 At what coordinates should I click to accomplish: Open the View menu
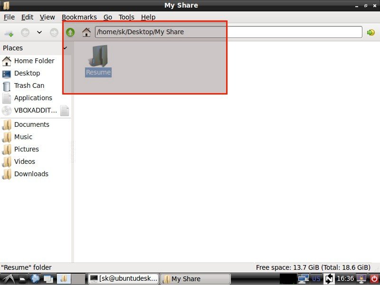pos(47,17)
